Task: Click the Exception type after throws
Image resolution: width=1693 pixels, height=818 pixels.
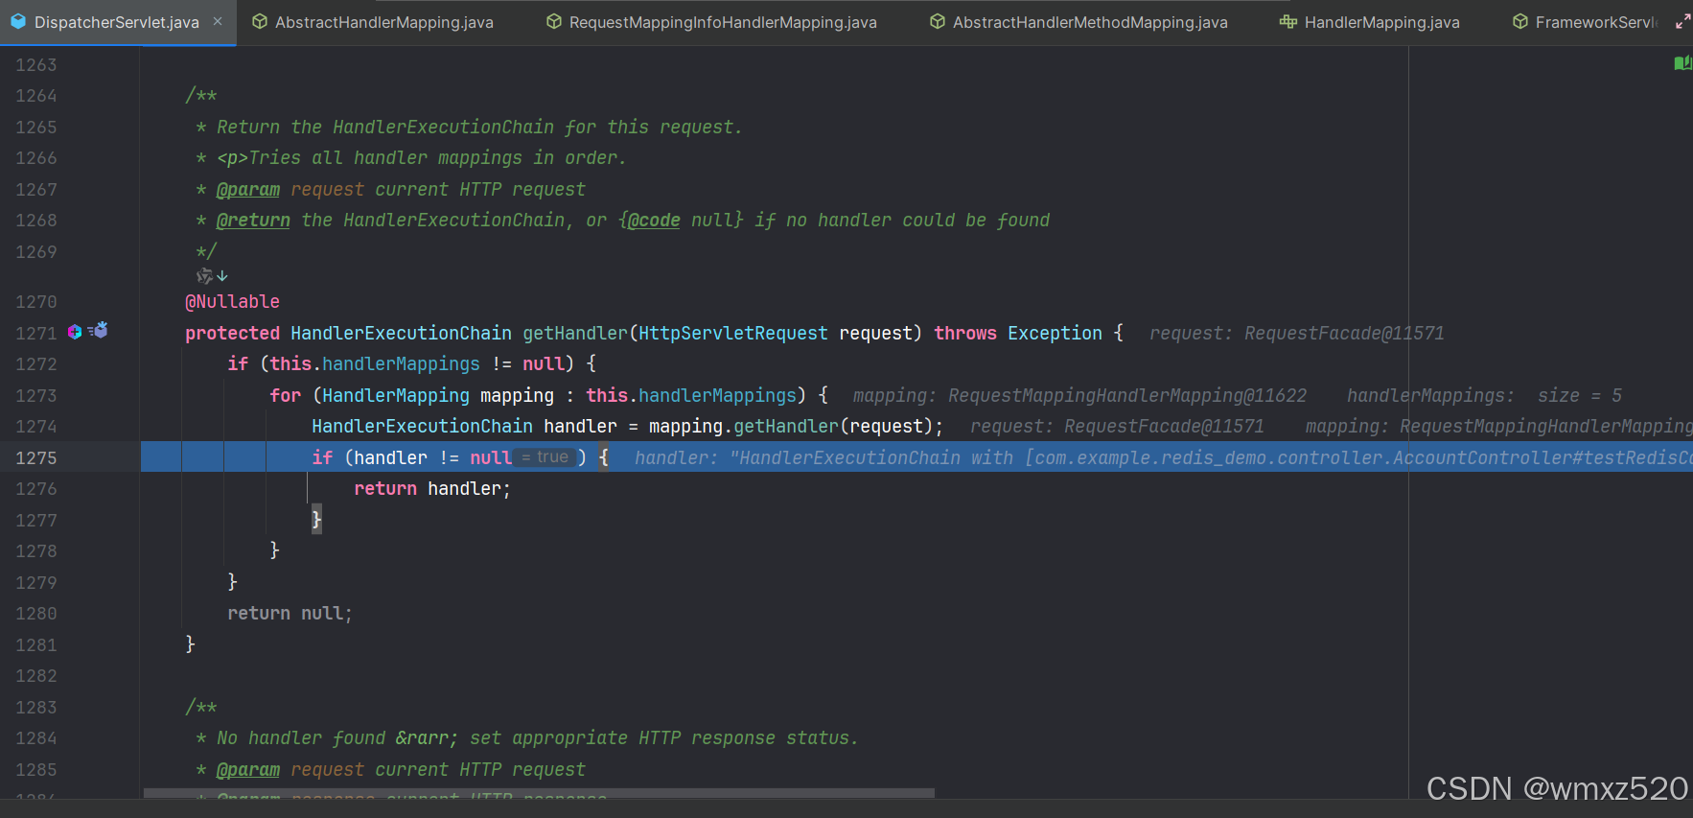Action: click(1055, 333)
